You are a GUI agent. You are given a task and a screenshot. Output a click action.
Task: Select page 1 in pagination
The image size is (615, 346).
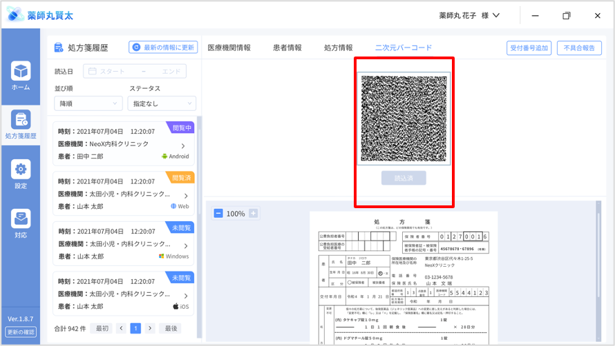[x=135, y=328]
